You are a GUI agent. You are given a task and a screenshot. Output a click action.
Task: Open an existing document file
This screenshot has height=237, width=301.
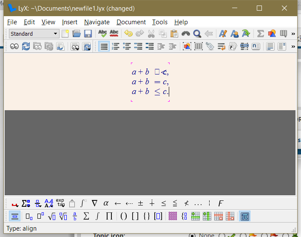tap(77, 34)
